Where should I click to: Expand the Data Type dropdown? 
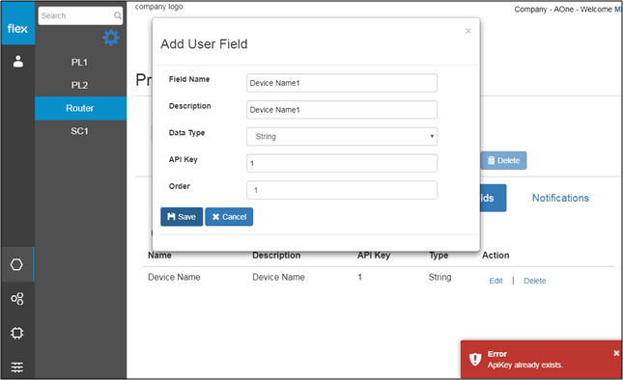click(342, 136)
